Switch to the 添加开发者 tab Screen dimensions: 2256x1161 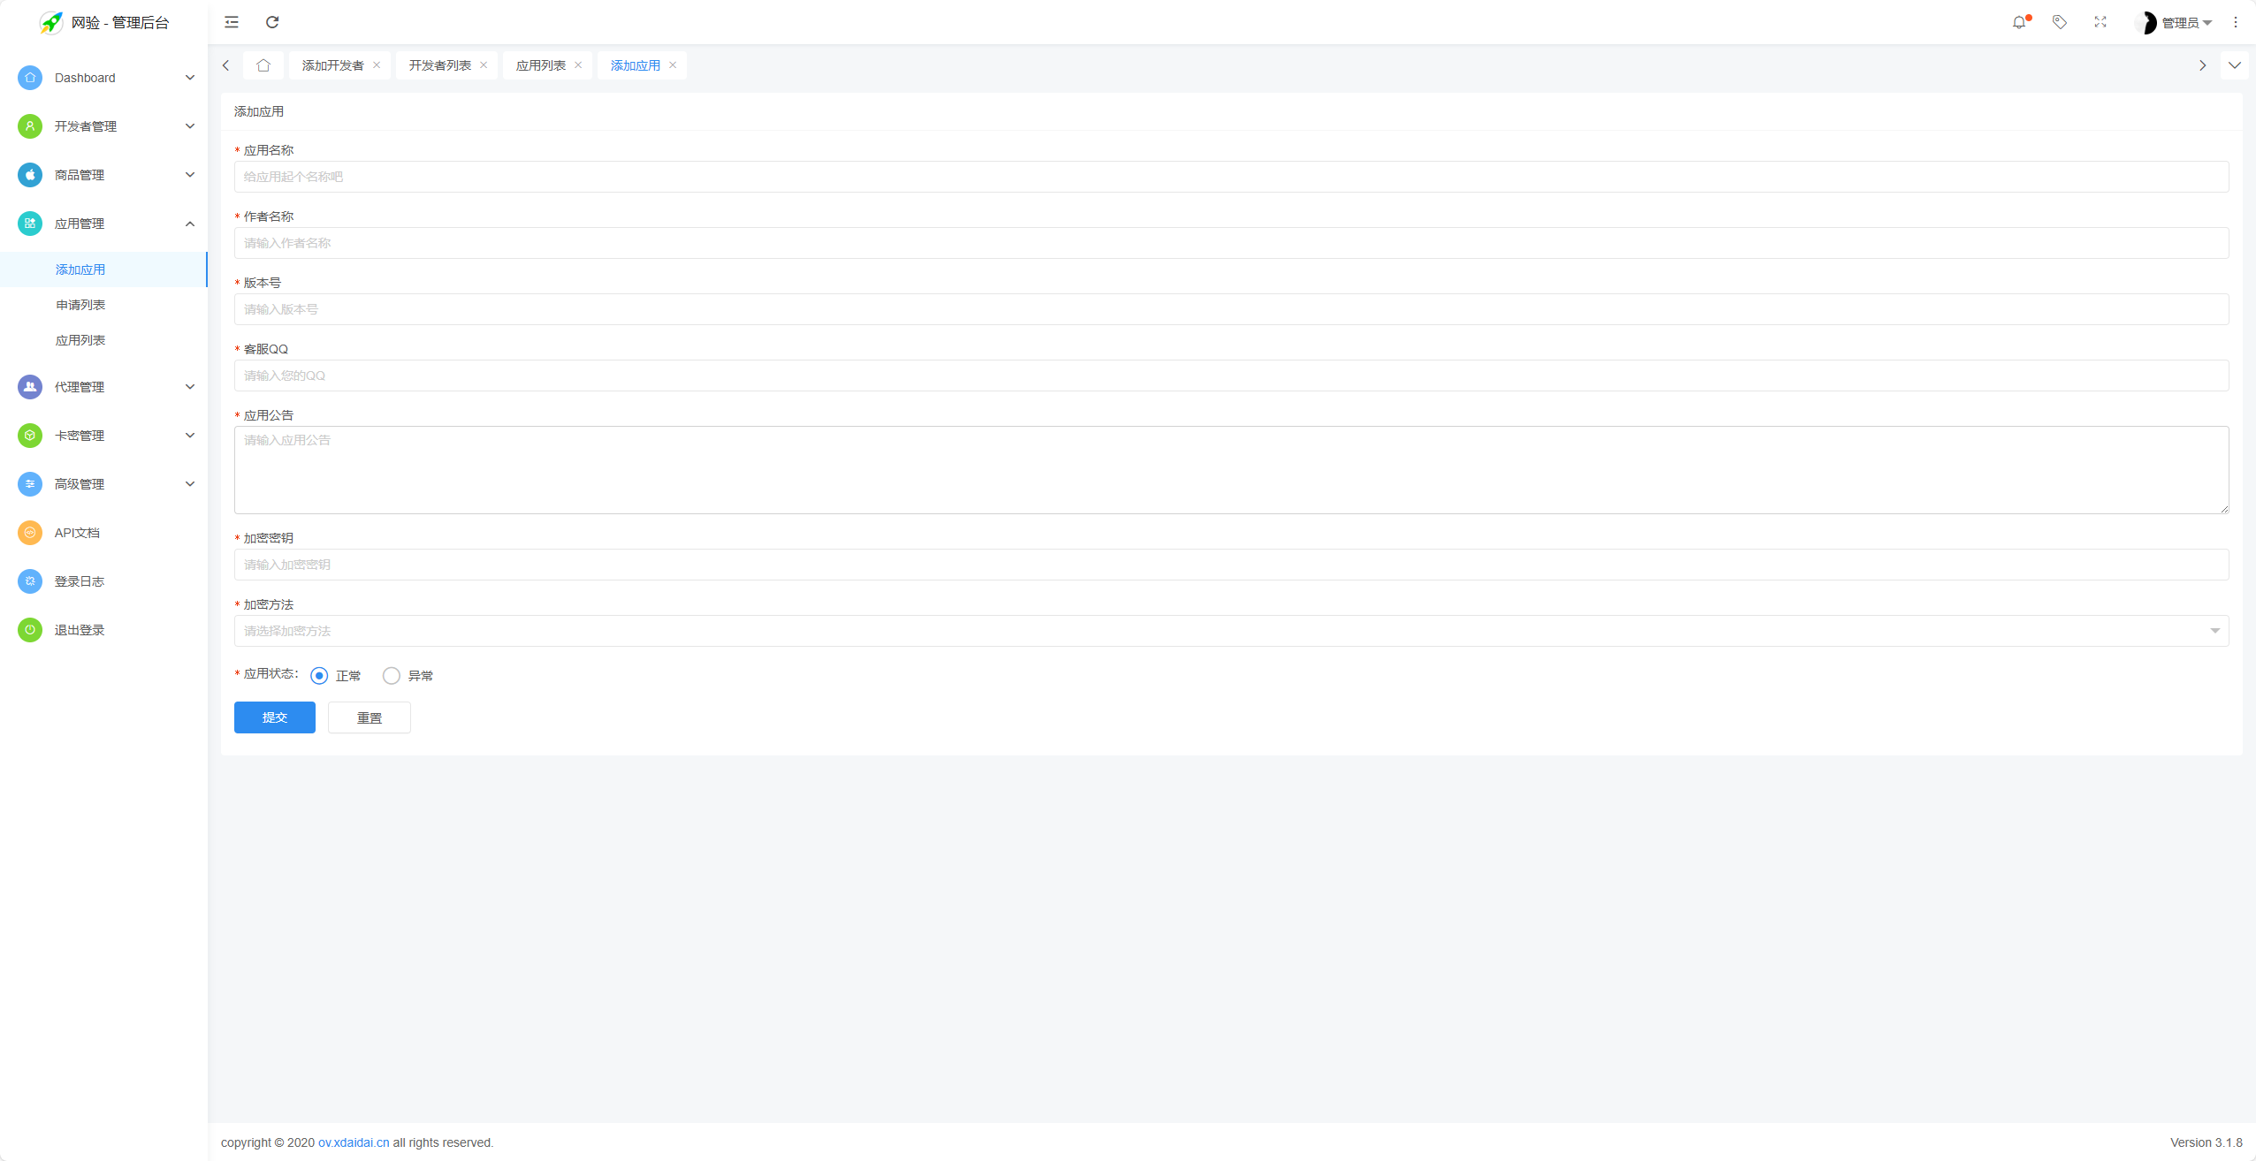click(332, 65)
